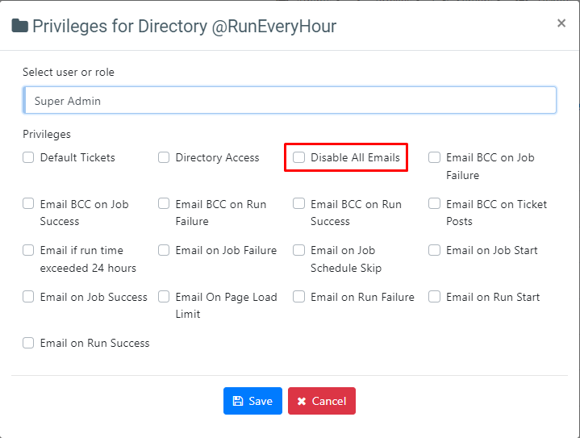Image resolution: width=580 pixels, height=438 pixels.
Task: Toggle Email BCC on Ticket Posts
Action: pyautogui.click(x=435, y=204)
